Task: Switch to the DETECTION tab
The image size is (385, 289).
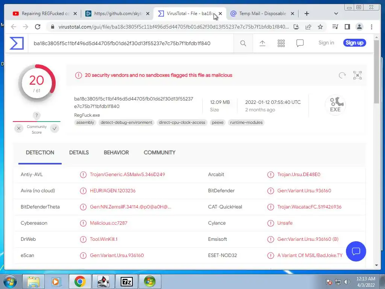Action: 40,153
